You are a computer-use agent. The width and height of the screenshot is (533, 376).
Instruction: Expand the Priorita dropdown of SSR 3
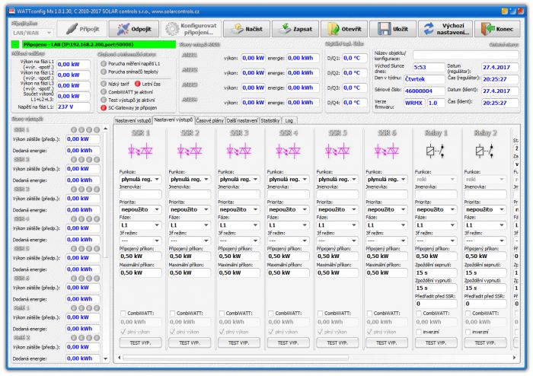(238, 209)
